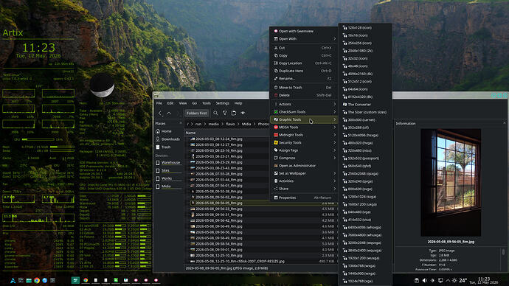509x286 pixels.
Task: Click the Information panel scrollbar
Action: [503, 252]
